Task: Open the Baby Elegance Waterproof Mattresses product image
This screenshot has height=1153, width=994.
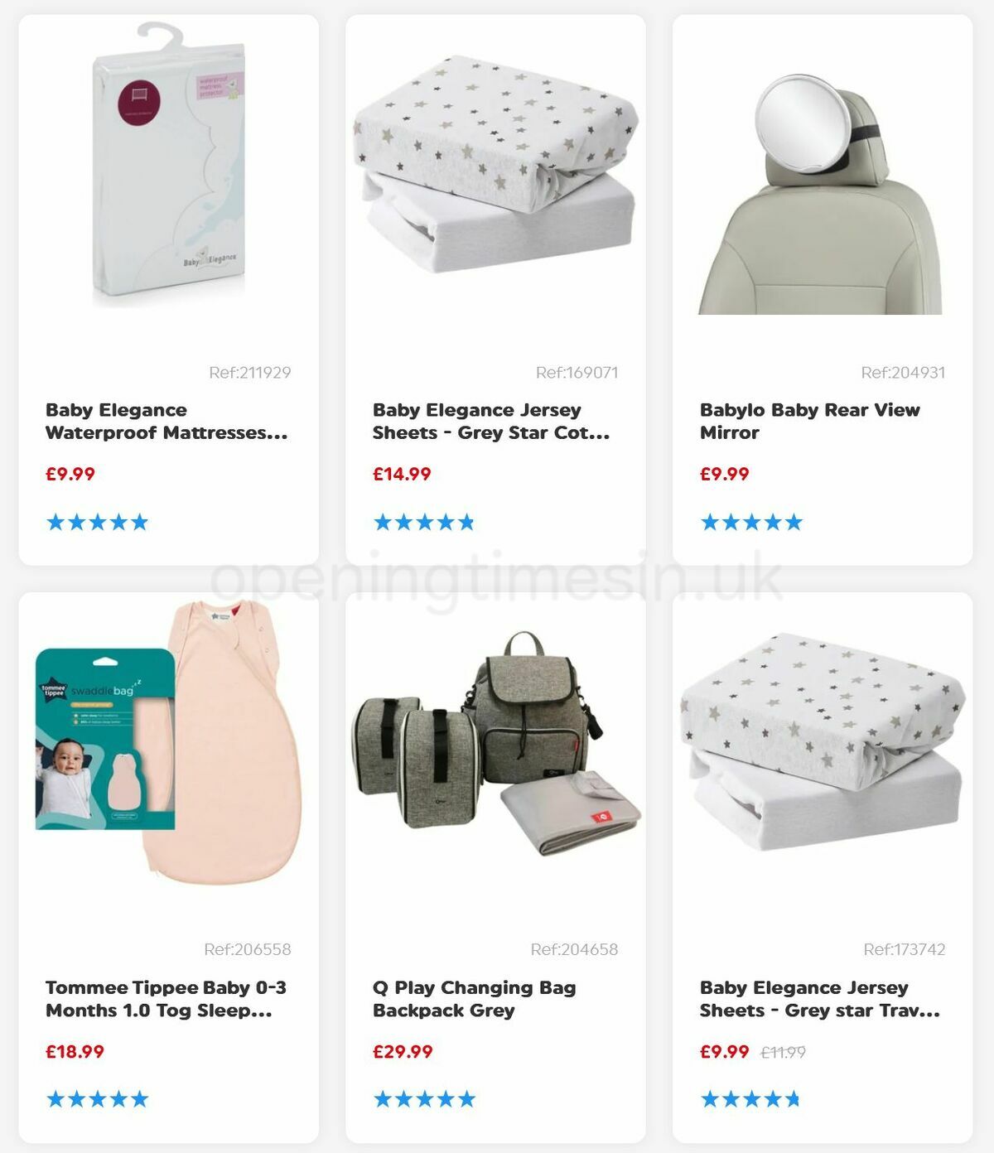Action: pos(169,166)
